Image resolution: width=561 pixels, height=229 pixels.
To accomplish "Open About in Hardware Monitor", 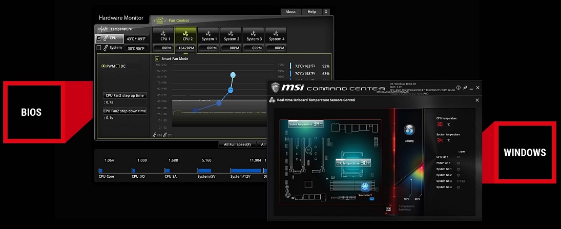I will 290,12.
